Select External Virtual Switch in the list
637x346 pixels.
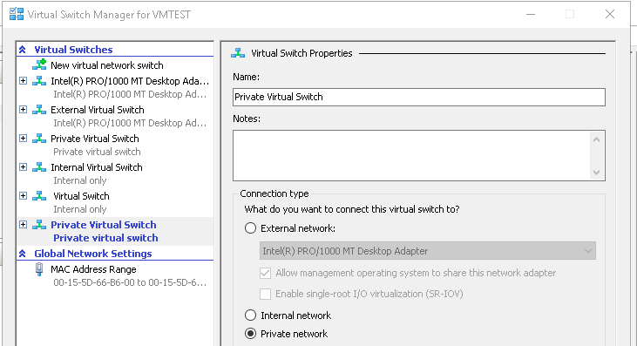point(97,110)
